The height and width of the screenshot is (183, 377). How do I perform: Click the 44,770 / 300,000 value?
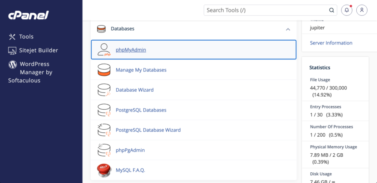pyautogui.click(x=328, y=88)
